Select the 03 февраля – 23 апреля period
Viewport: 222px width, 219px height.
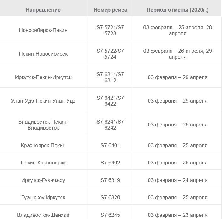click(x=177, y=215)
